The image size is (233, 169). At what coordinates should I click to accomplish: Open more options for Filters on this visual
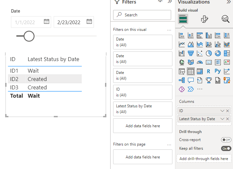[x=169, y=30]
